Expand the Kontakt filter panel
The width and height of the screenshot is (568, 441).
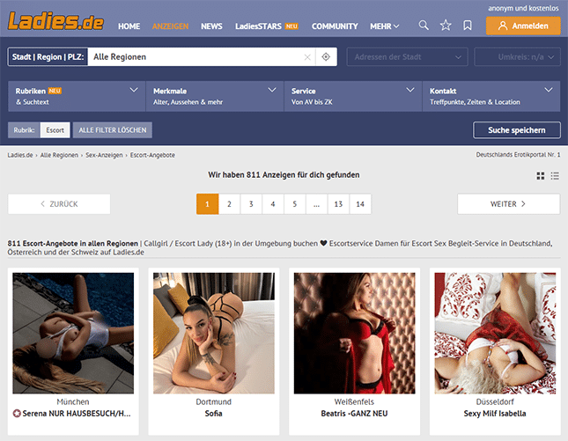pos(491,96)
